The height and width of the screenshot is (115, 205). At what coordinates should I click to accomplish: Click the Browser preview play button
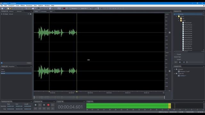(176, 62)
